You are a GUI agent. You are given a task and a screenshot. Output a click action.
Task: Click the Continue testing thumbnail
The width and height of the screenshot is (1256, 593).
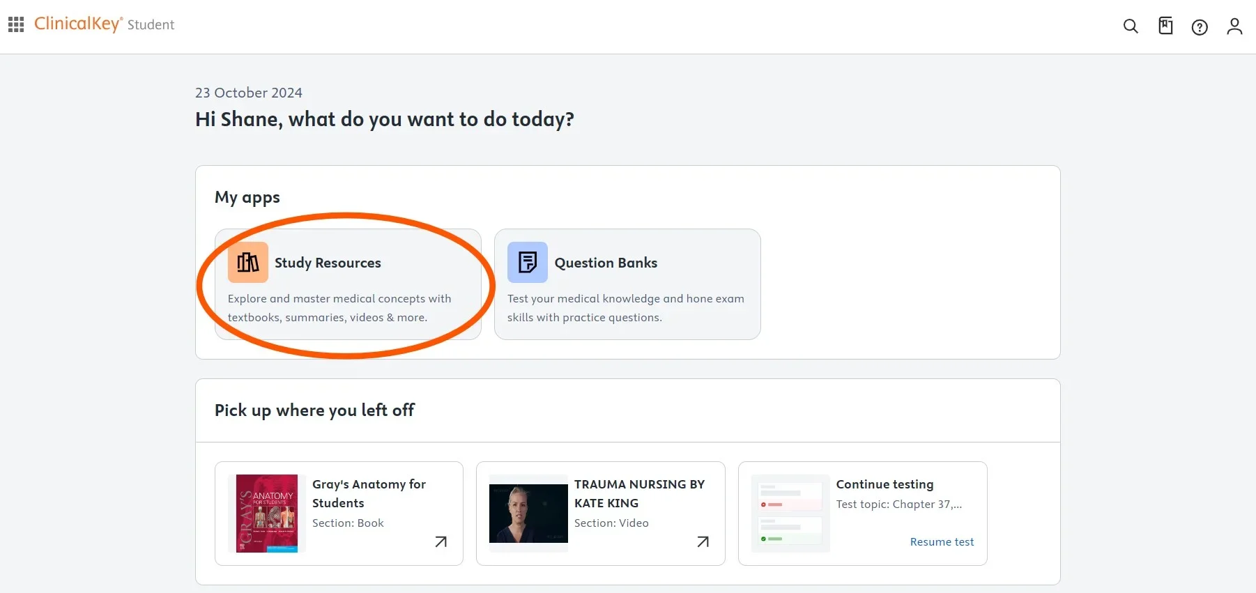(x=790, y=514)
